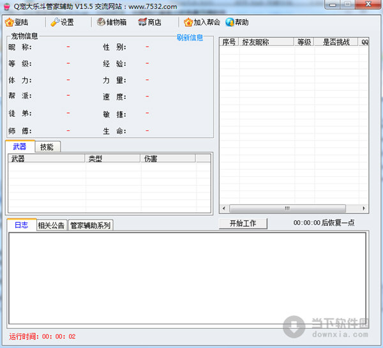383x348 pixels.
Task: Click friend list scrollbar left arrow
Action: coord(224,208)
